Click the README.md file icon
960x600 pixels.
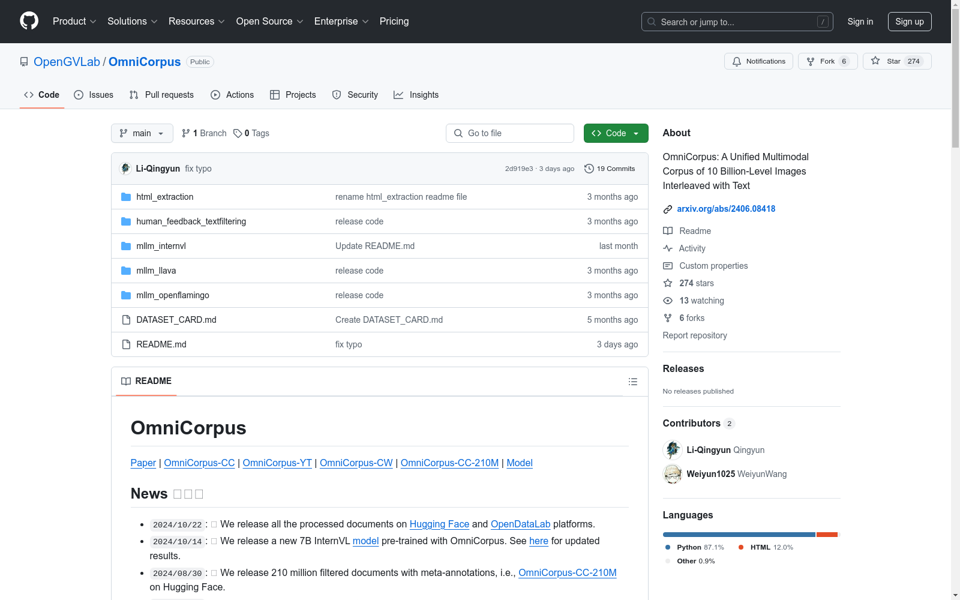coord(126,344)
